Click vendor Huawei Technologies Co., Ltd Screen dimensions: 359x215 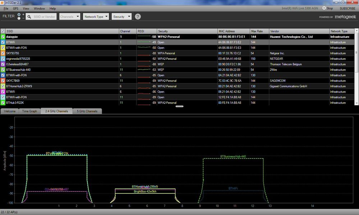point(291,37)
